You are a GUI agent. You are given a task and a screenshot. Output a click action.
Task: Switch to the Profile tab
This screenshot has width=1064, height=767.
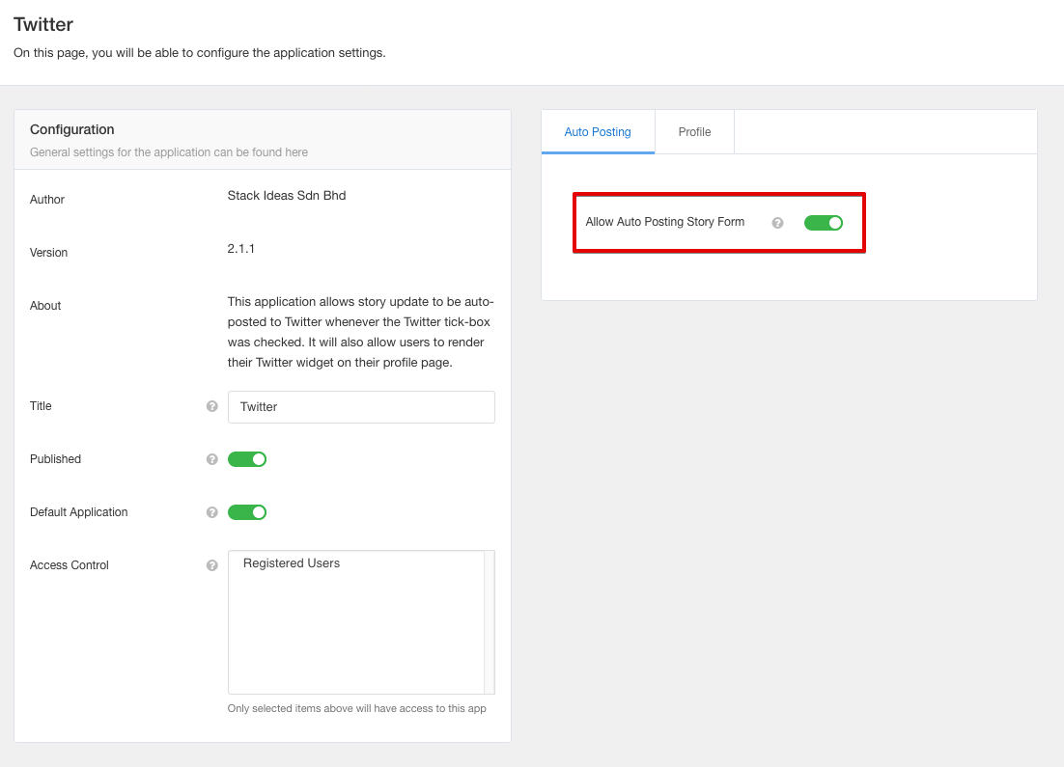pos(694,131)
